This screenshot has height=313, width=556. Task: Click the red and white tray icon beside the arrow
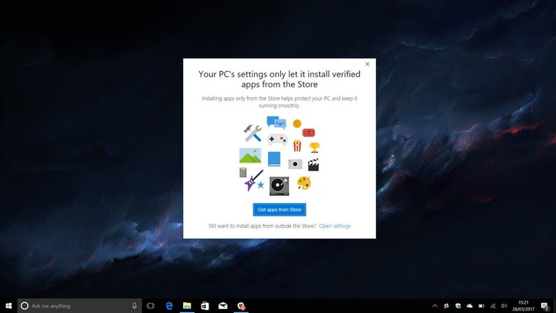click(446, 306)
